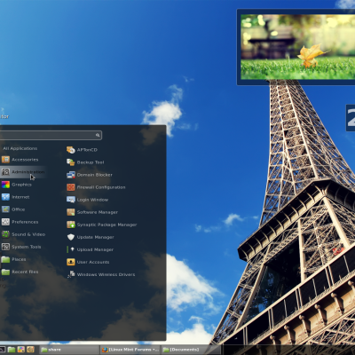Click the Backup Tool icon
The height and width of the screenshot is (355, 355).
71,162
